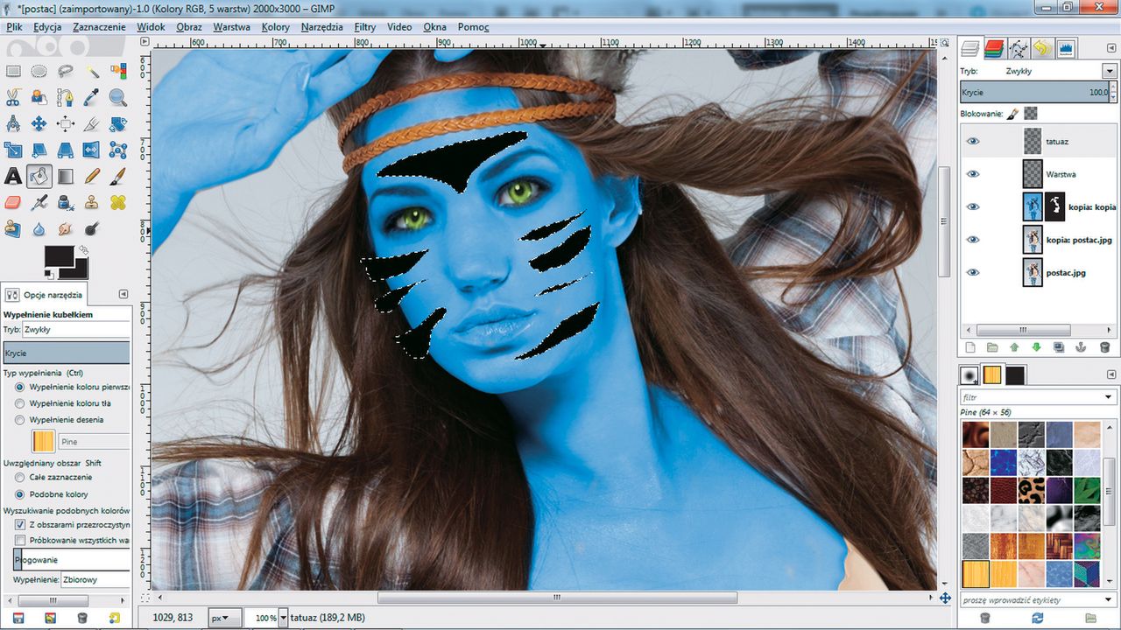Uncheck Z obszarami przezroczystymi checkbox
Viewport: 1121px width, 630px height.
point(20,525)
